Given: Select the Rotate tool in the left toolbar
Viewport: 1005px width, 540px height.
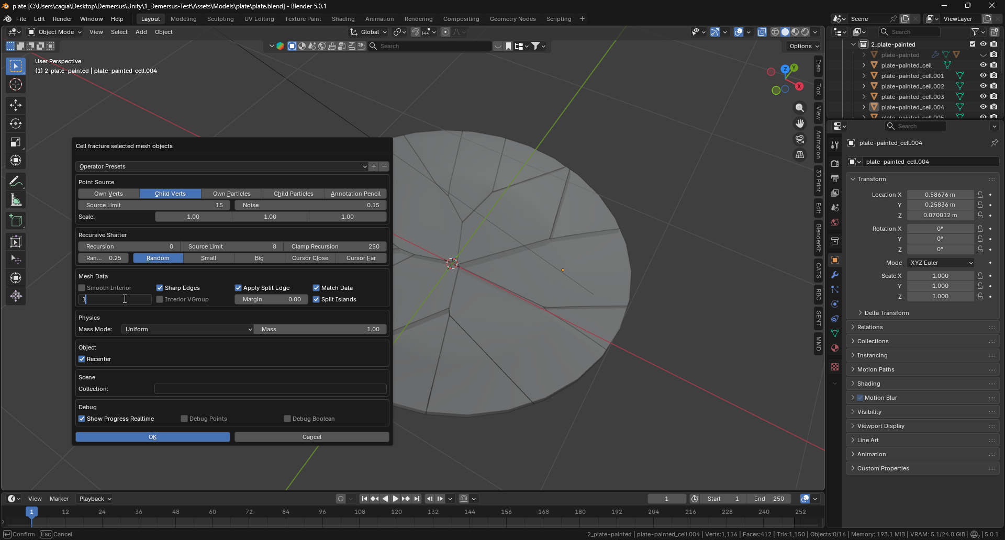Looking at the screenshot, I should tap(16, 124).
